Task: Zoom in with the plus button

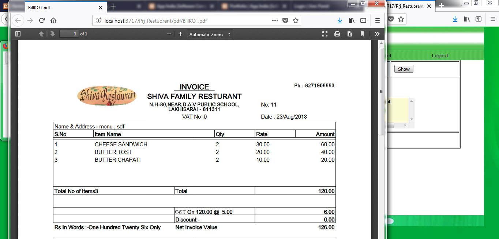Action: [x=180, y=34]
